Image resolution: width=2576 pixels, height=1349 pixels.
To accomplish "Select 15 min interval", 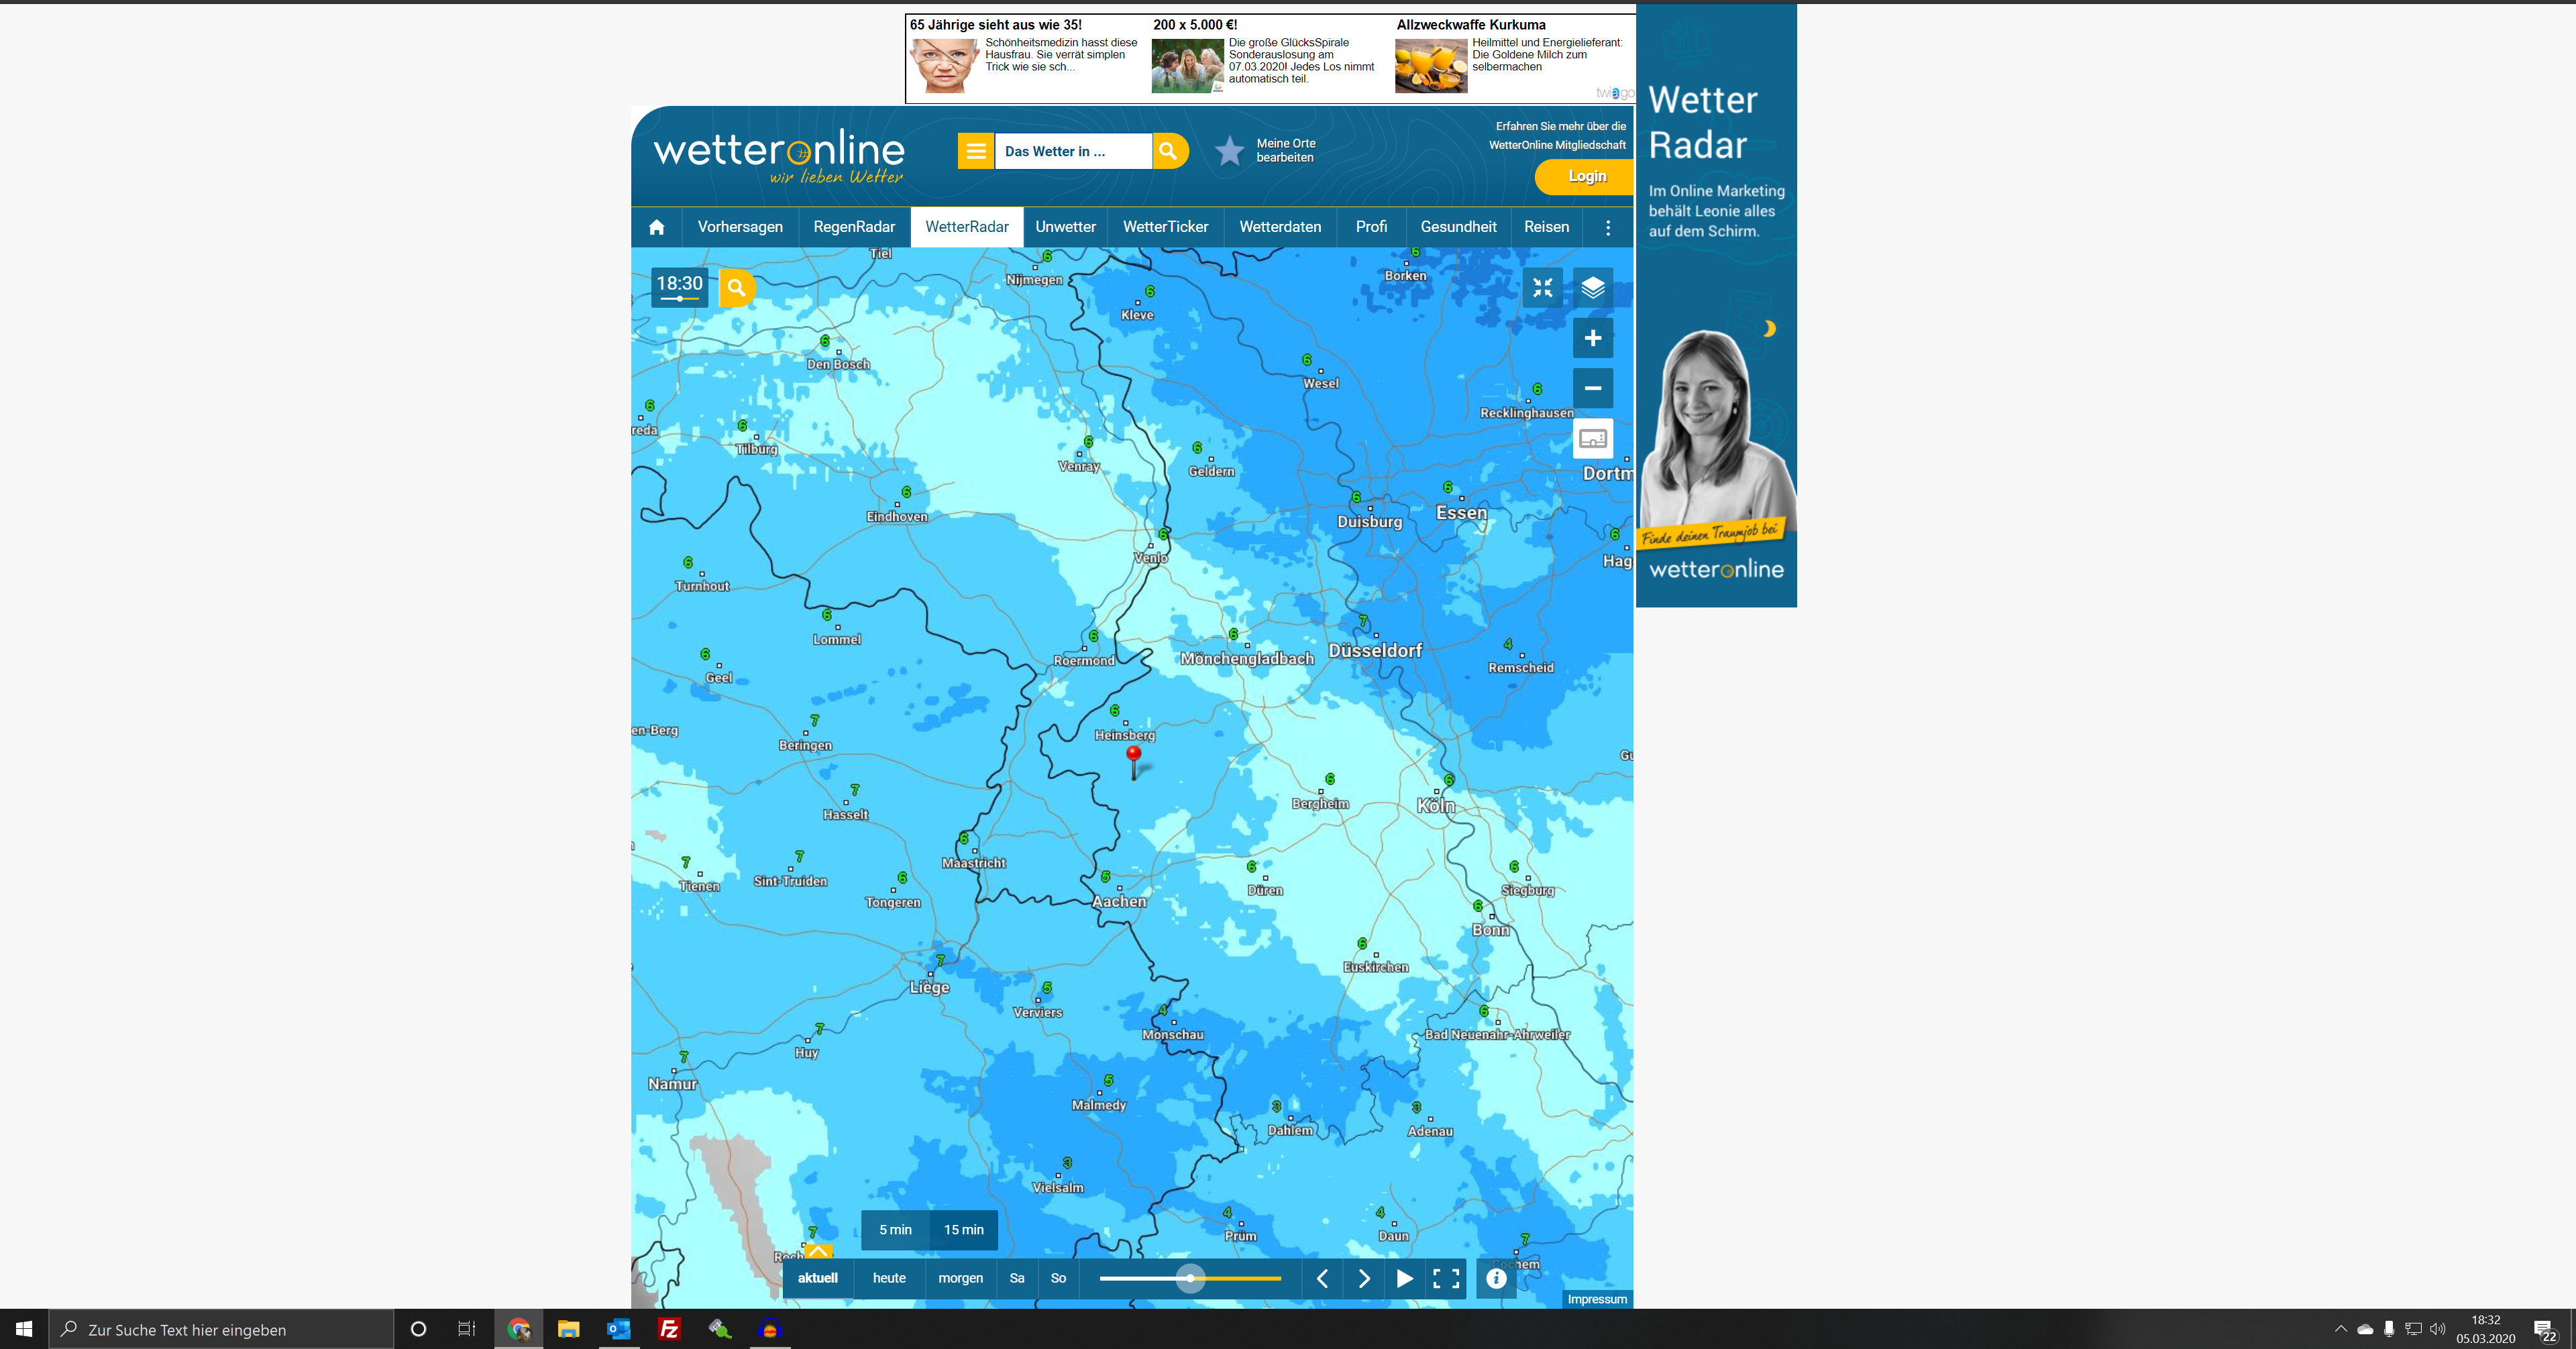I will (x=964, y=1229).
